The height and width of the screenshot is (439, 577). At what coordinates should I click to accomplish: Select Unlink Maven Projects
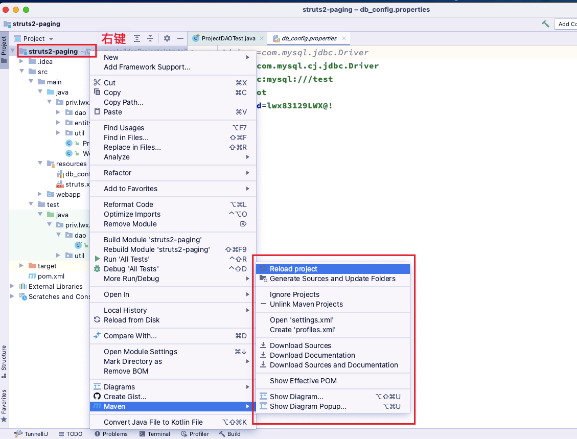[333, 304]
